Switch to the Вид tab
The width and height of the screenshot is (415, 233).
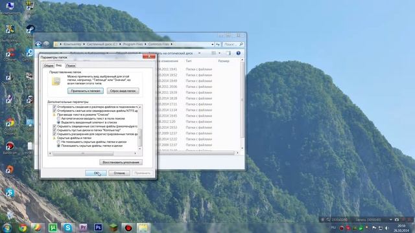pos(59,65)
